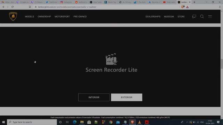This screenshot has width=223, height=125.
Task: Open File Explorer from taskbar
Action: pyautogui.click(x=82, y=122)
